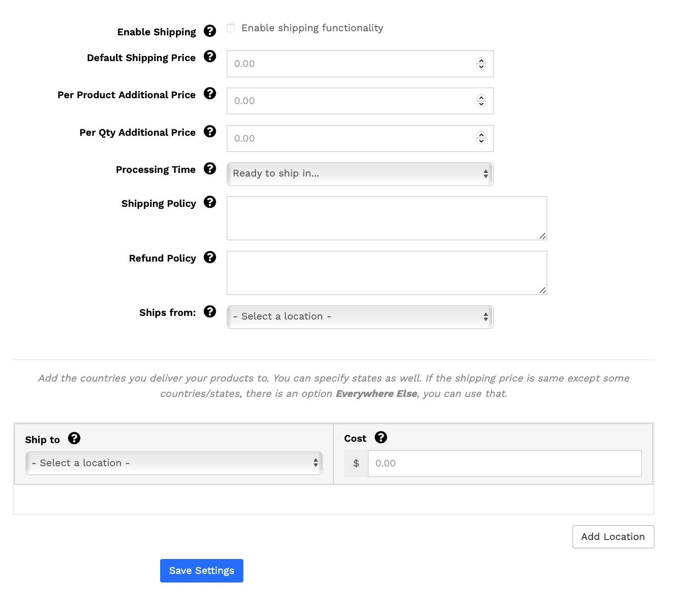
Task: Click help icon for Per Product Additional Price
Action: click(210, 94)
